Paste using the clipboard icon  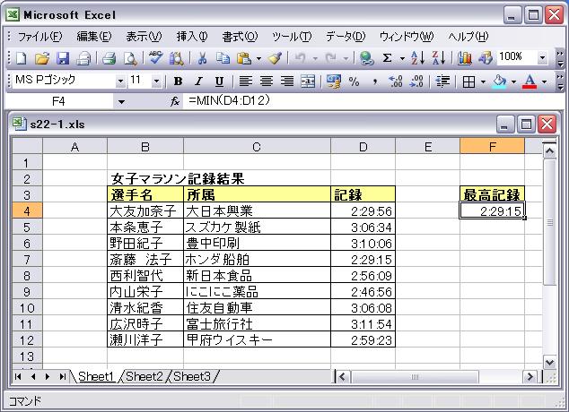(243, 58)
